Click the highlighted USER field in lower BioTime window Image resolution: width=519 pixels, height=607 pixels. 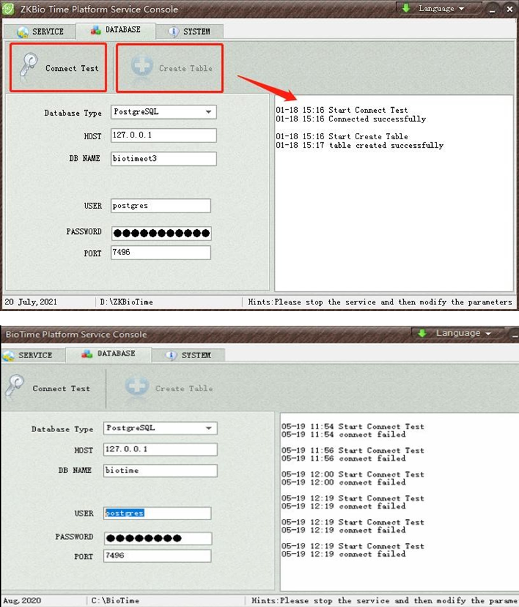(x=157, y=513)
